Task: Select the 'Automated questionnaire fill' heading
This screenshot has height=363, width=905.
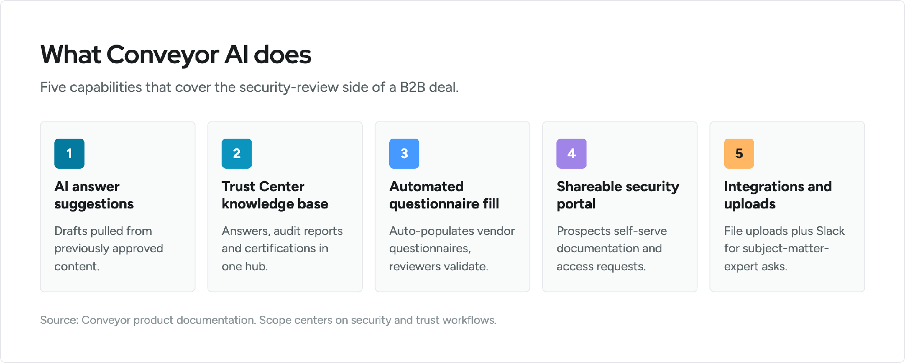Action: (x=444, y=195)
